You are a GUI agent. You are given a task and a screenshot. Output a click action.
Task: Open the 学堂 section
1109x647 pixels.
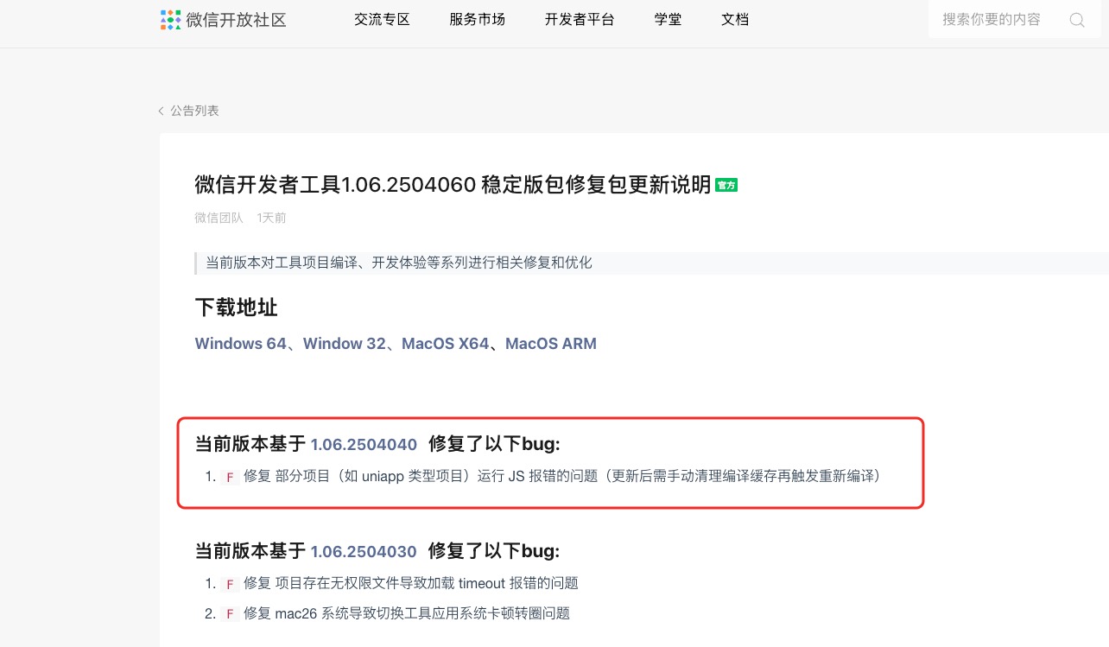coord(668,20)
